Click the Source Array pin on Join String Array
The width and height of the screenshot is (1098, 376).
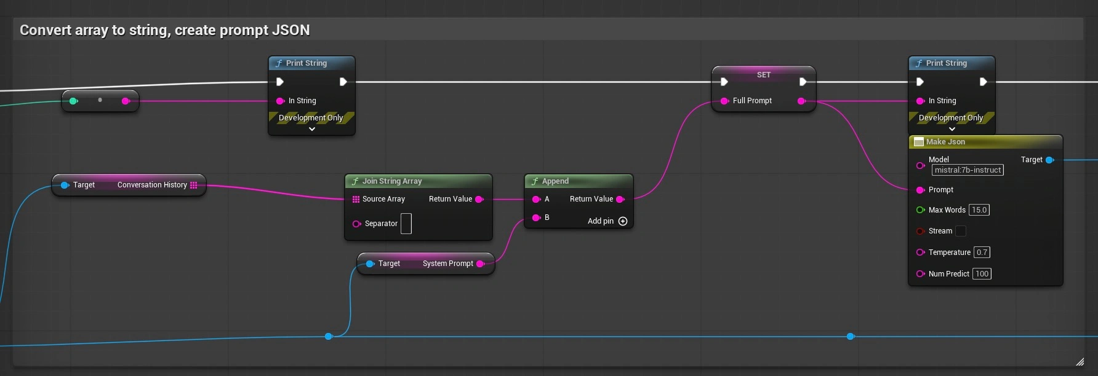(356, 199)
